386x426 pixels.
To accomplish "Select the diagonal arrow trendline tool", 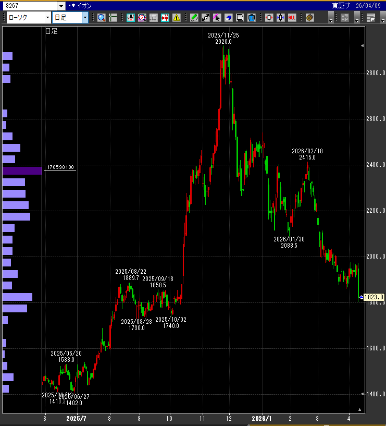I will tap(205, 18).
